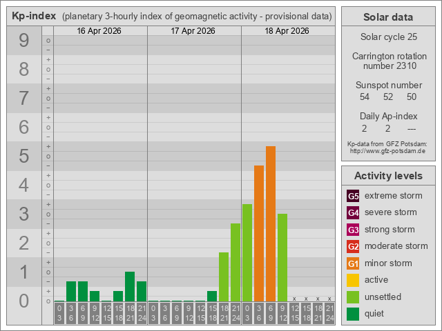
Task: Click the yellow active level swatch
Action: coord(353,280)
